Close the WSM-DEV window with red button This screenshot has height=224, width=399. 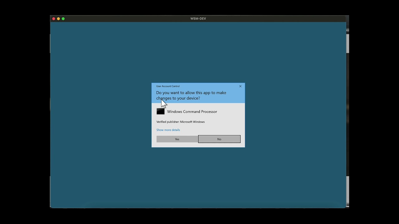tap(54, 19)
